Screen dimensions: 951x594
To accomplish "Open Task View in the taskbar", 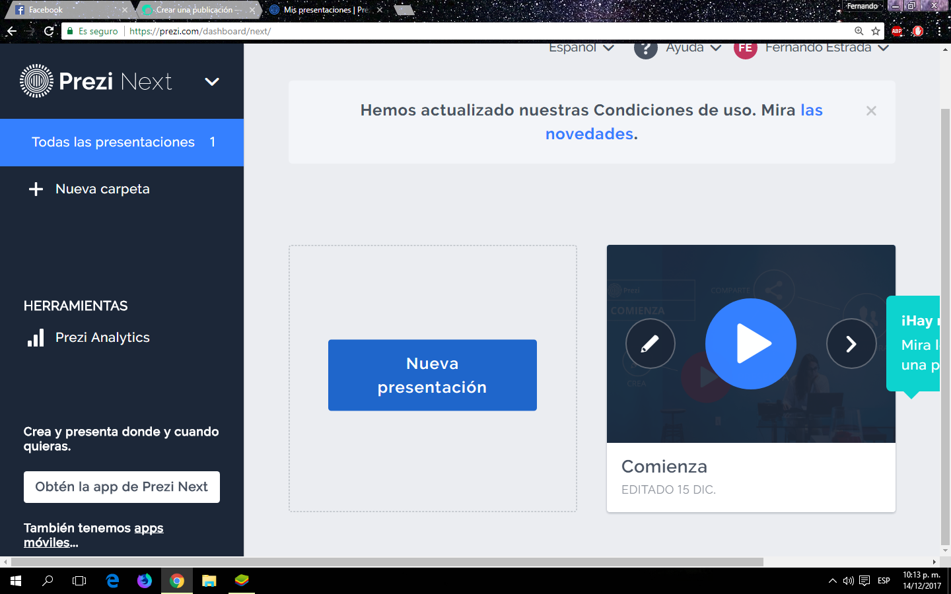I will [79, 581].
